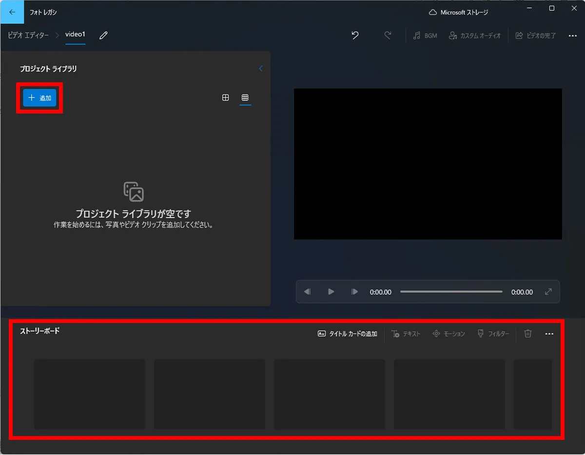
Task: Finish the video with ビデオの完了
Action: pyautogui.click(x=535, y=35)
